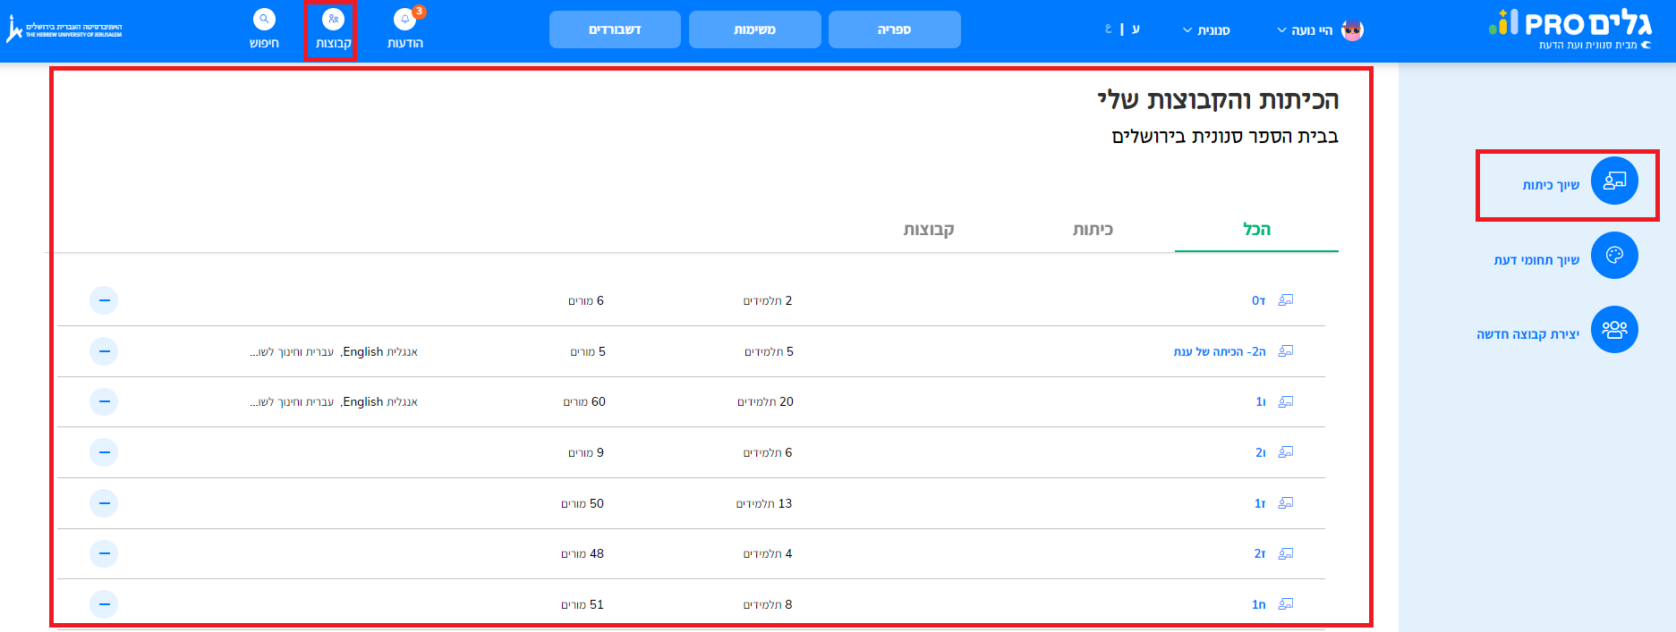Click the minus button in the ד0 row
This screenshot has width=1676, height=632.
pos(104,300)
